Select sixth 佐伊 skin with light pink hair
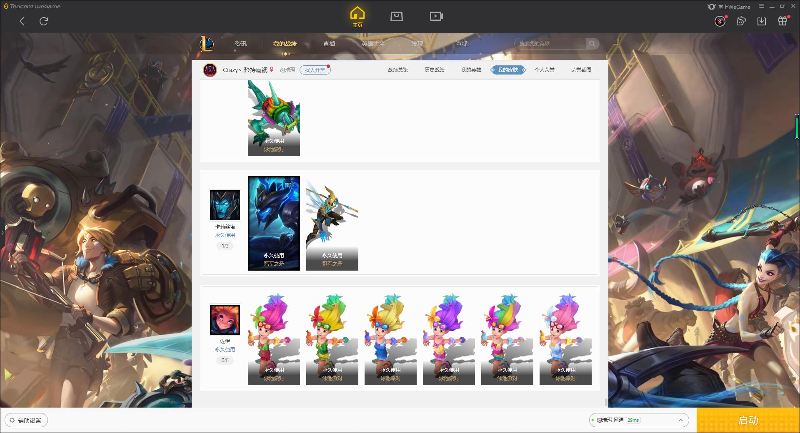The height and width of the screenshot is (433, 800). pyautogui.click(x=565, y=338)
